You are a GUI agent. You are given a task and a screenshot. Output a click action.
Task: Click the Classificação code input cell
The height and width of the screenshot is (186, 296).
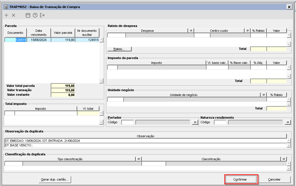154,164
